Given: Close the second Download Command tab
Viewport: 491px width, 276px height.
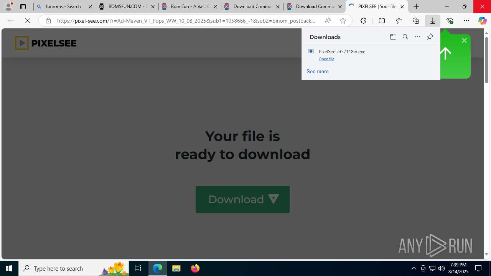Looking at the screenshot, I should pyautogui.click(x=340, y=7).
